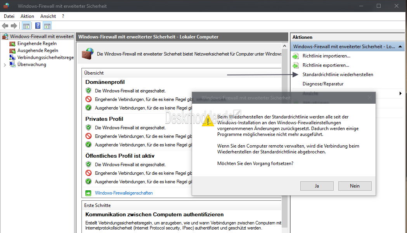This screenshot has height=233, width=407.
Task: Open the Datei menu
Action: pos(9,16)
